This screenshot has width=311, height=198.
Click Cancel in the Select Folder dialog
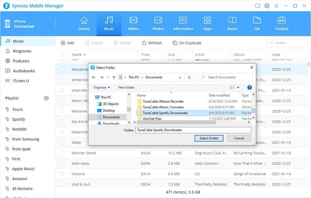pyautogui.click(x=239, y=138)
